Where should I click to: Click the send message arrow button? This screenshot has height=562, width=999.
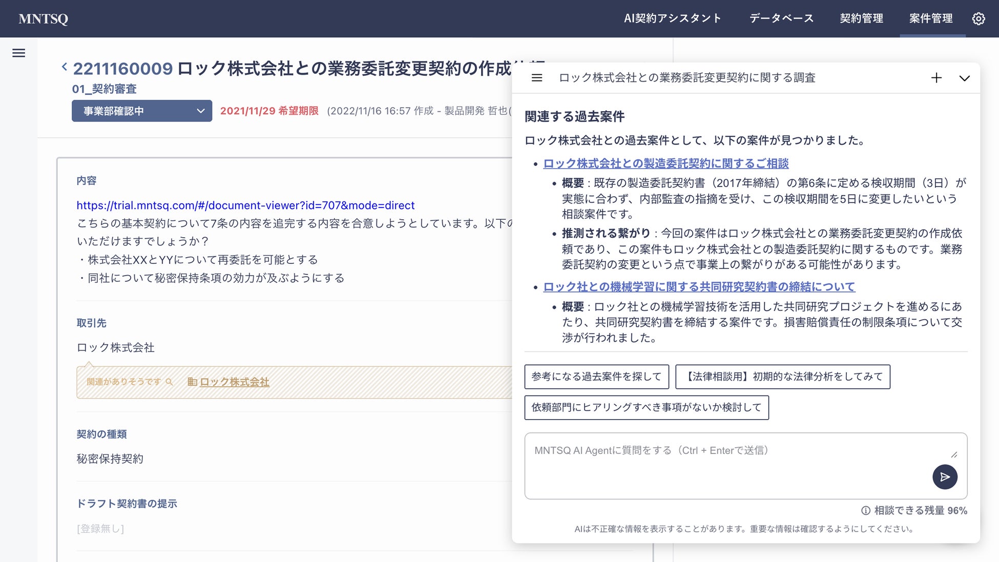click(x=945, y=477)
